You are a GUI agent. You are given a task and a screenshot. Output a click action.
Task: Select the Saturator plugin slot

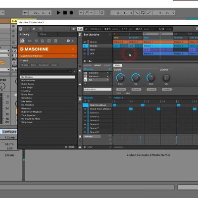pos(97,73)
